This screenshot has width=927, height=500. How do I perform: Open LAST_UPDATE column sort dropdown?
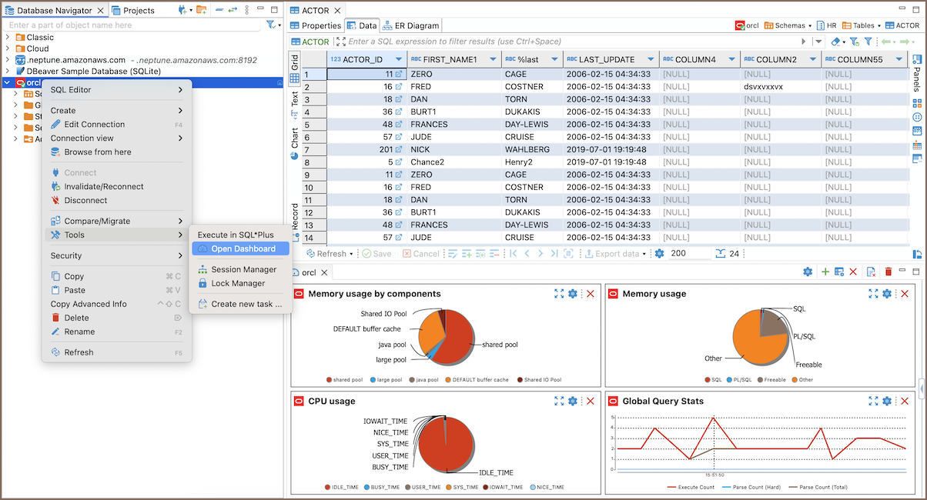point(651,59)
